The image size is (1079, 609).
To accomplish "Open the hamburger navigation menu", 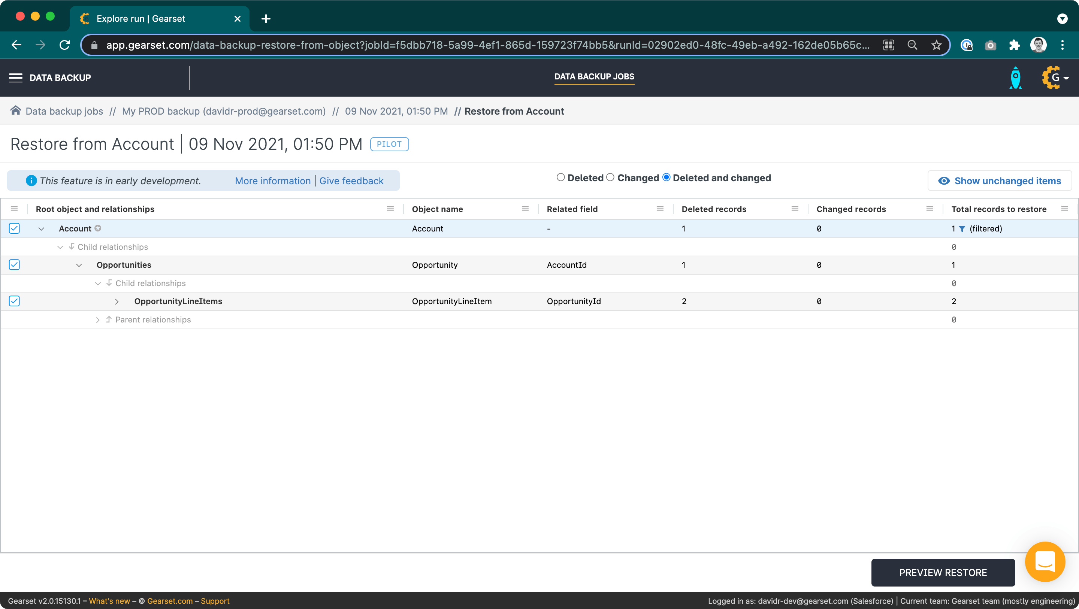I will coord(15,78).
